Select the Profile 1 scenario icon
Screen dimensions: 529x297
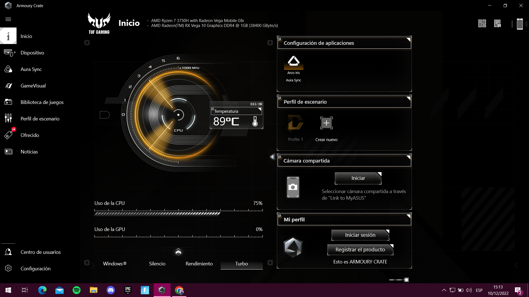(x=295, y=123)
